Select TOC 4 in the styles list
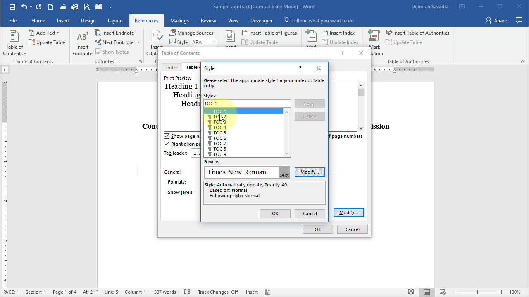 tap(243, 127)
